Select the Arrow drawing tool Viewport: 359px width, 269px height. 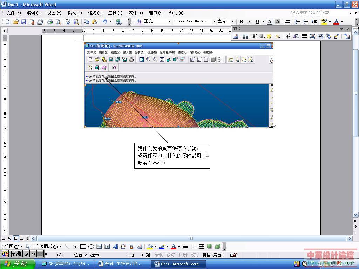tap(75, 247)
